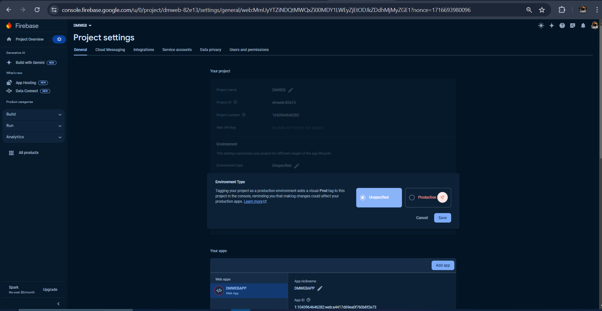Image resolution: width=602 pixels, height=311 pixels.
Task: Open Gemini sparkle icon in top bar
Action: (552, 26)
